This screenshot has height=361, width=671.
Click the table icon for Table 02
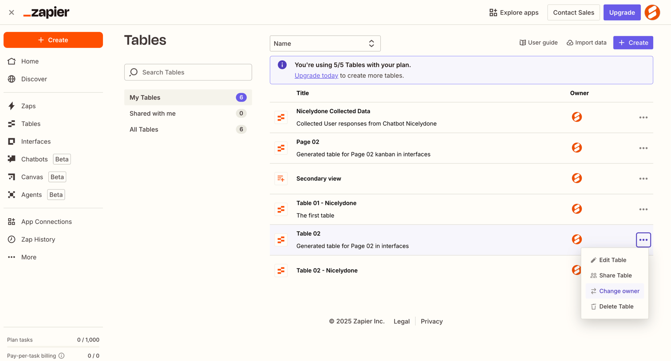pos(281,240)
